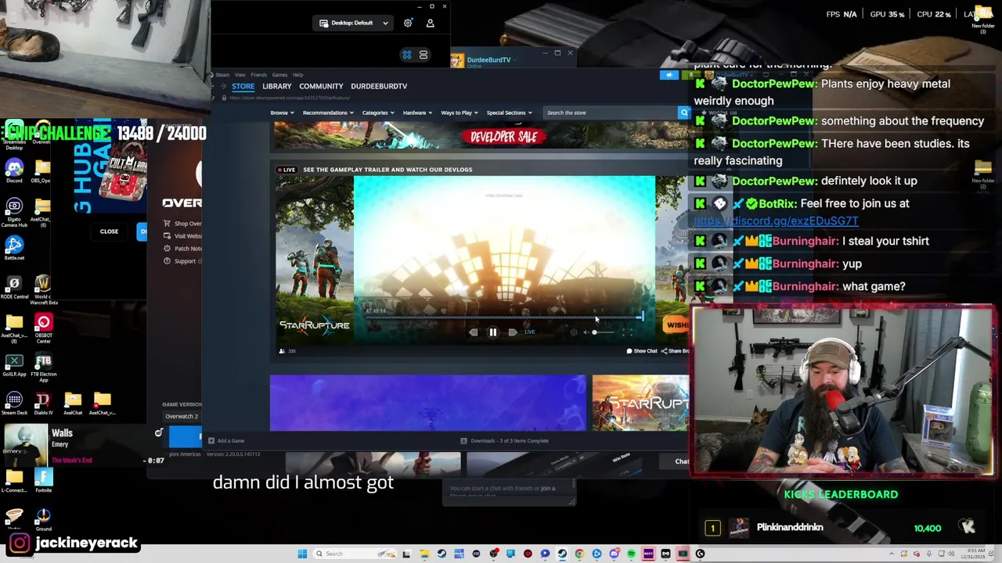Open the discord.gg invite link in chat
1002x563 pixels.
point(776,221)
